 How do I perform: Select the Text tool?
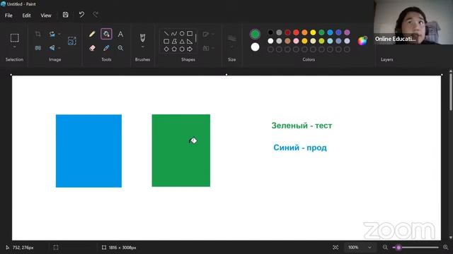120,34
